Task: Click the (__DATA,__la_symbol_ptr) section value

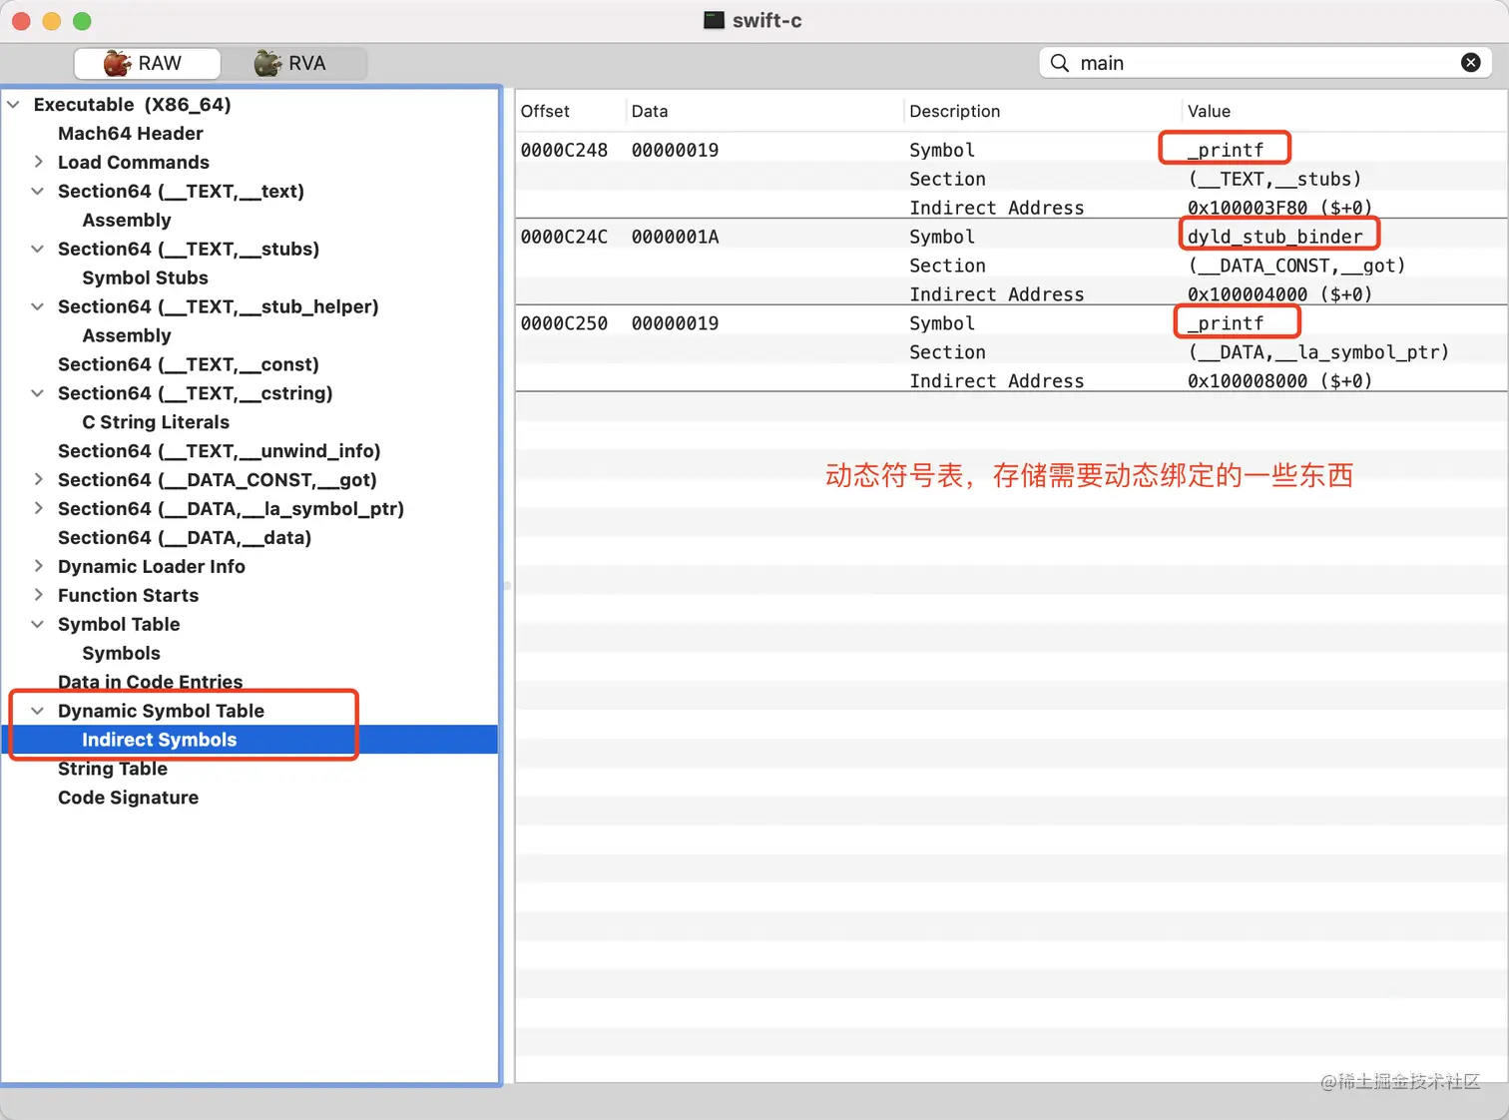Action: [1318, 353]
